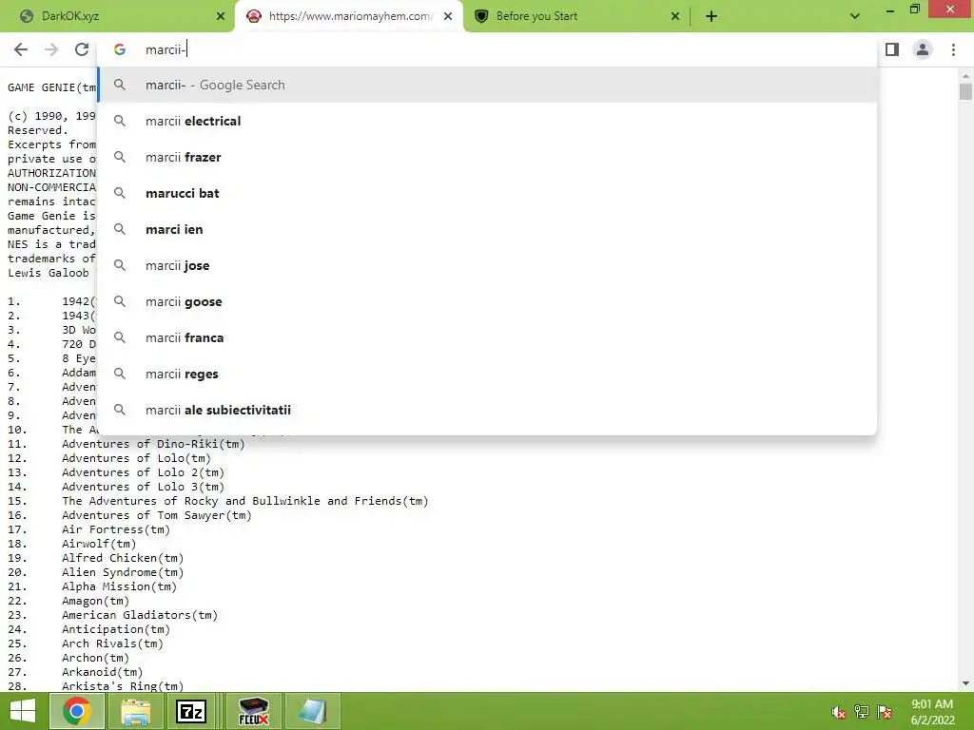Open a new tab with plus button
Screen dimensions: 974x730
pyautogui.click(x=711, y=17)
